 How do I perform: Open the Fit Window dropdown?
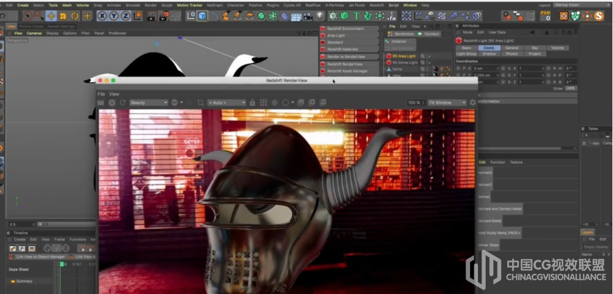pos(447,103)
